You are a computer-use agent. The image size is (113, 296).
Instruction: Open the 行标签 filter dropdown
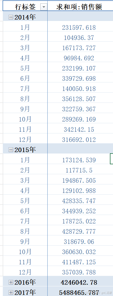[44, 7]
